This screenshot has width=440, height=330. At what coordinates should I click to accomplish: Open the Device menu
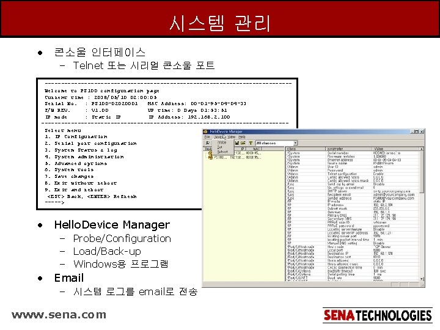219,137
